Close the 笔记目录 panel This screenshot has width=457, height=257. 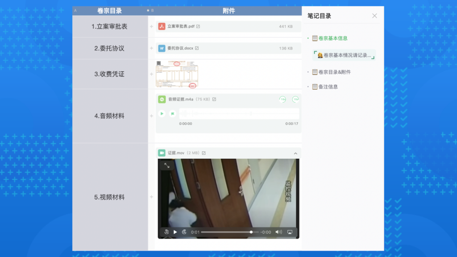pos(374,16)
